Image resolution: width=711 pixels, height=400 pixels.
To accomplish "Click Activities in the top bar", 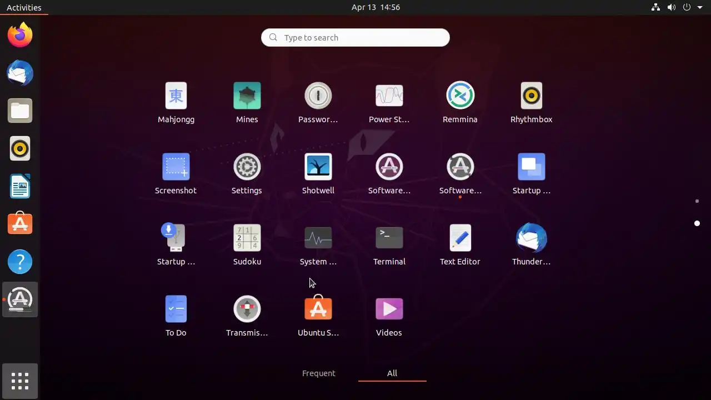I will click(x=24, y=7).
